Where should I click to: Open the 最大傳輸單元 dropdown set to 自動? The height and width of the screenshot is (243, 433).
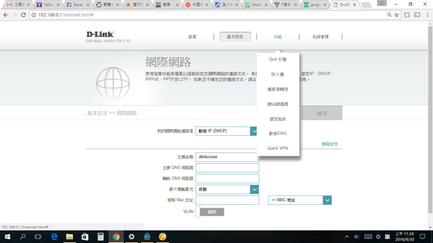pyautogui.click(x=254, y=190)
